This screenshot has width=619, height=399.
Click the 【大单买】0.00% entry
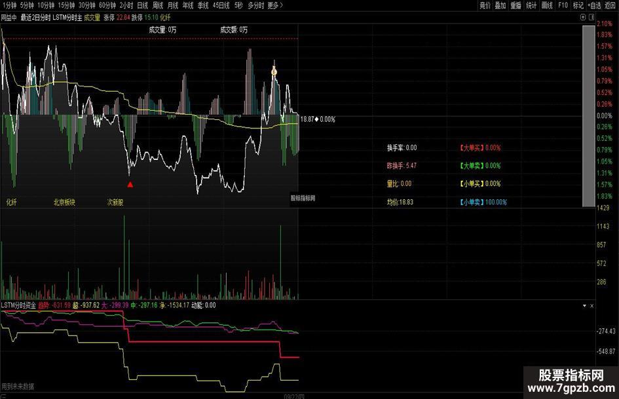pos(479,148)
